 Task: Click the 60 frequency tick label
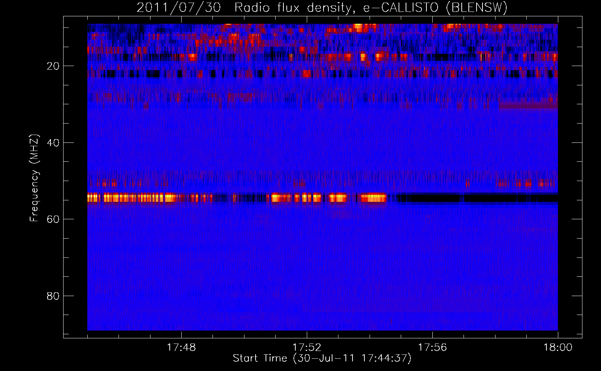tap(53, 219)
